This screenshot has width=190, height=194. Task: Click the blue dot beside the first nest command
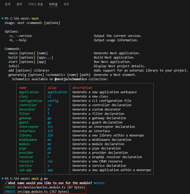(x=3, y=18)
